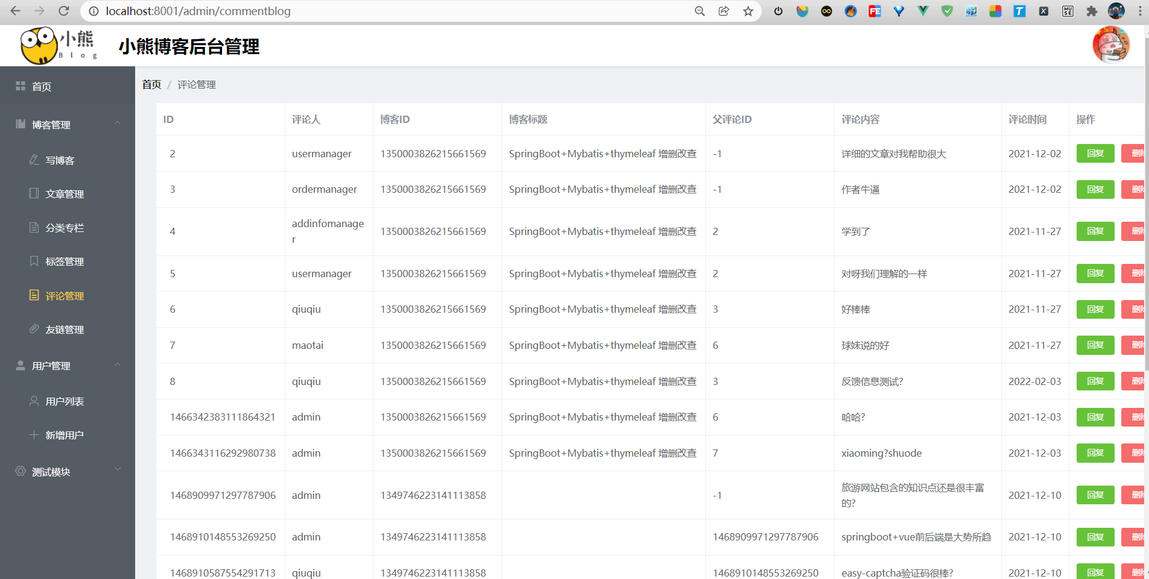The height and width of the screenshot is (579, 1149).
Task: Click the 友链管理 paperclip icon
Action: coord(34,329)
